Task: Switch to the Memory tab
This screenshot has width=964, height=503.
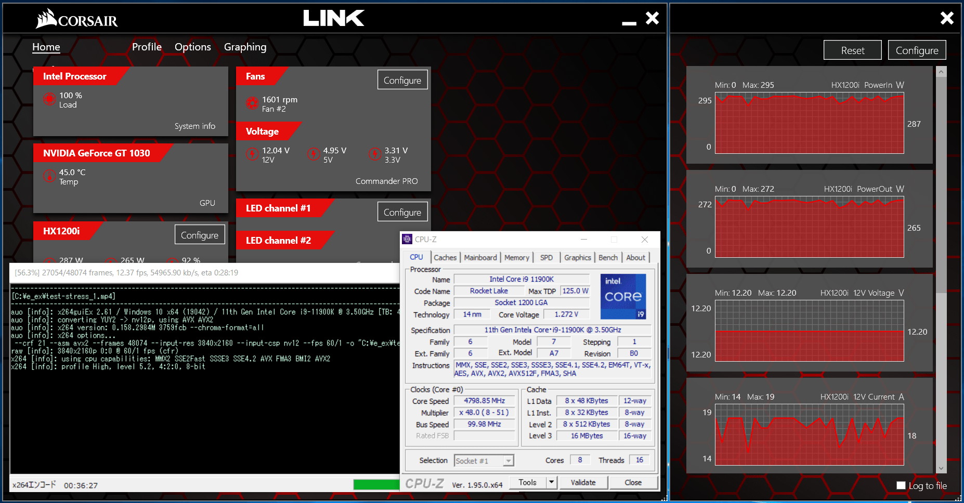Action: 516,257
